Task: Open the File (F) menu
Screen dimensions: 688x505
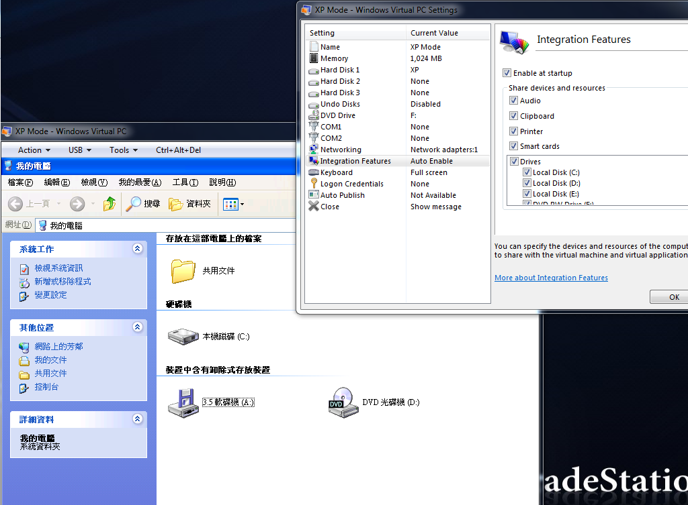Action: click(x=20, y=182)
